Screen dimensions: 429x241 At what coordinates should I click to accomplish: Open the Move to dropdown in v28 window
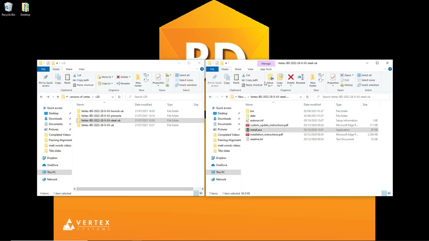click(106, 77)
